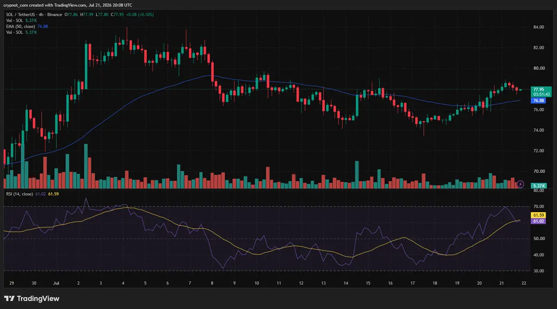The height and width of the screenshot is (309, 557).
Task: Click the purple lightning bolt icon
Action: click(x=520, y=184)
